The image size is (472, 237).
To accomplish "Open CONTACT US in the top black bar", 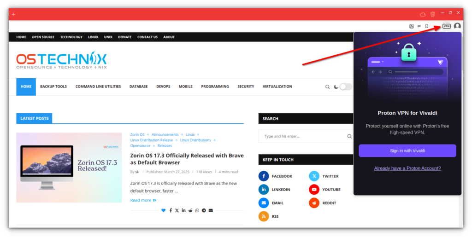I will 147,37.
